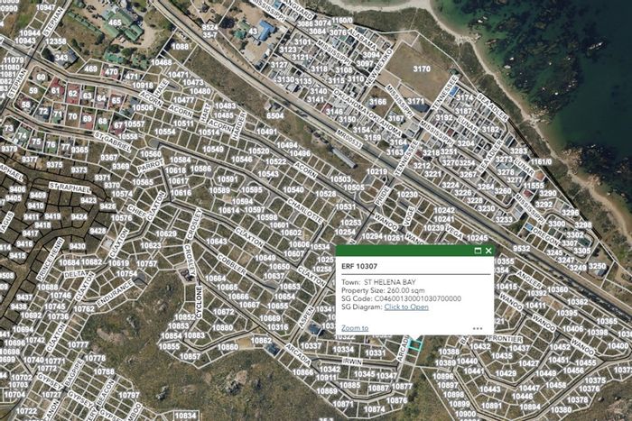The width and height of the screenshot is (632, 421).
Task: Select parcel 12358
Action: [x=56, y=41]
